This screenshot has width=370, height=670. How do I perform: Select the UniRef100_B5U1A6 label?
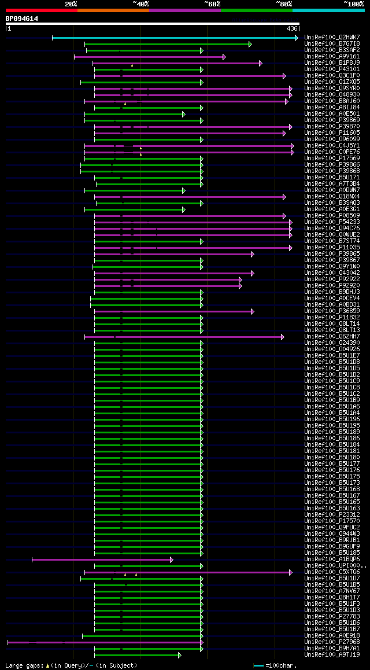coord(332,407)
